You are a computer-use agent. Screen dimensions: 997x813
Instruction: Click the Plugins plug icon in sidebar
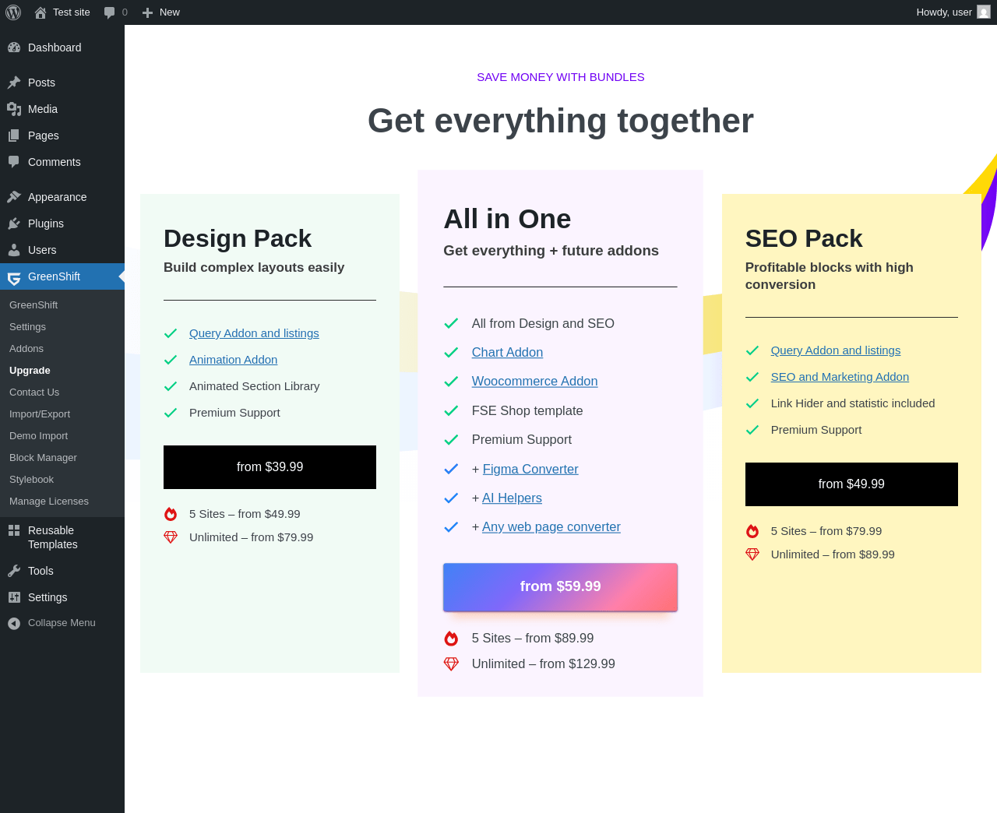[14, 223]
